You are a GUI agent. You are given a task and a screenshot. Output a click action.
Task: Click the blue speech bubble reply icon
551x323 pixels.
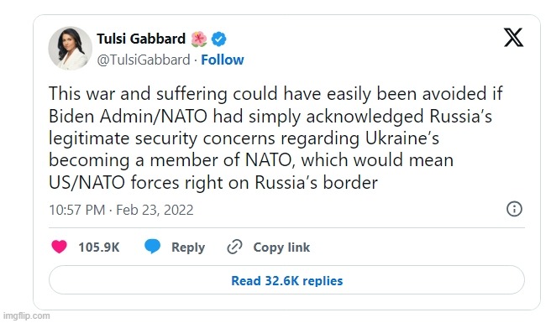(153, 247)
